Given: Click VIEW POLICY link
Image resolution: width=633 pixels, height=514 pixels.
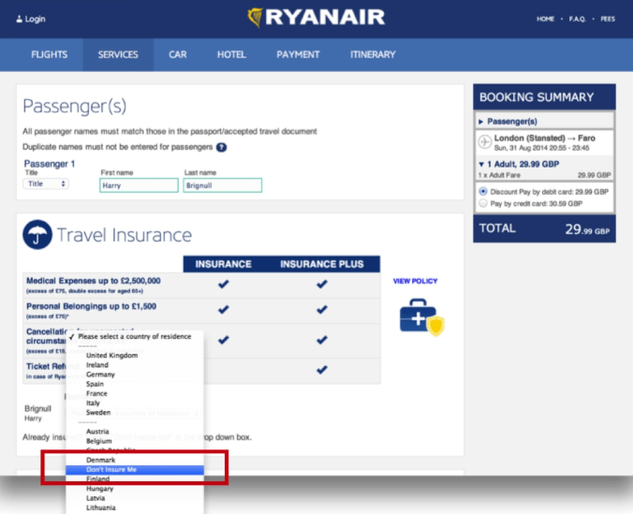Looking at the screenshot, I should [415, 281].
